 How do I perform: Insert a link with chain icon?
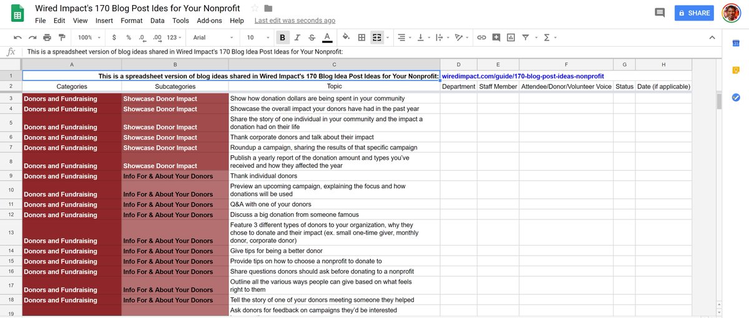[481, 37]
